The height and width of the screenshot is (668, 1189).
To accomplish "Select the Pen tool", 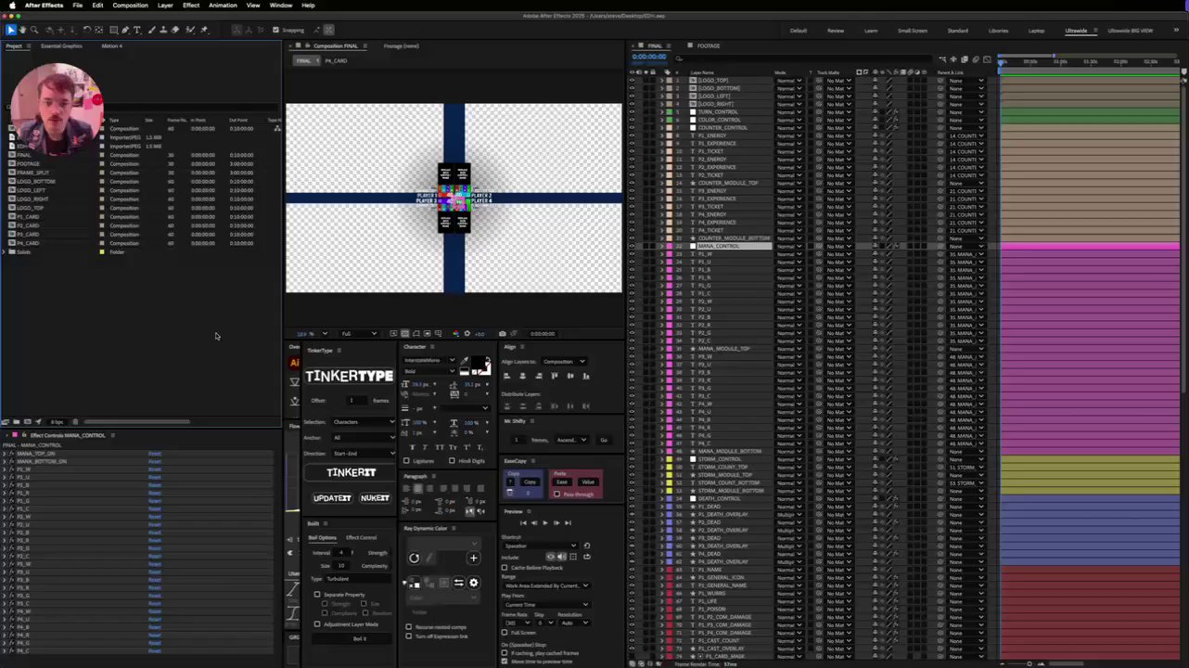I will [x=125, y=30].
